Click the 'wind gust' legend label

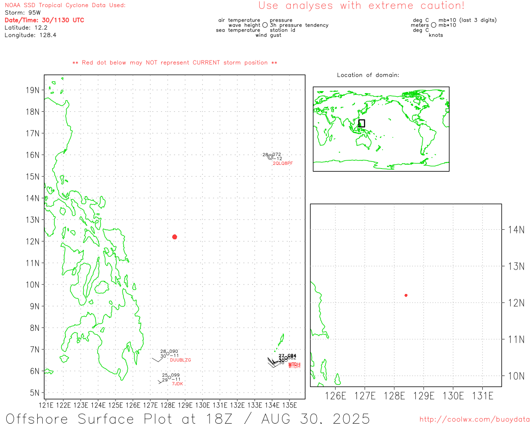268,35
